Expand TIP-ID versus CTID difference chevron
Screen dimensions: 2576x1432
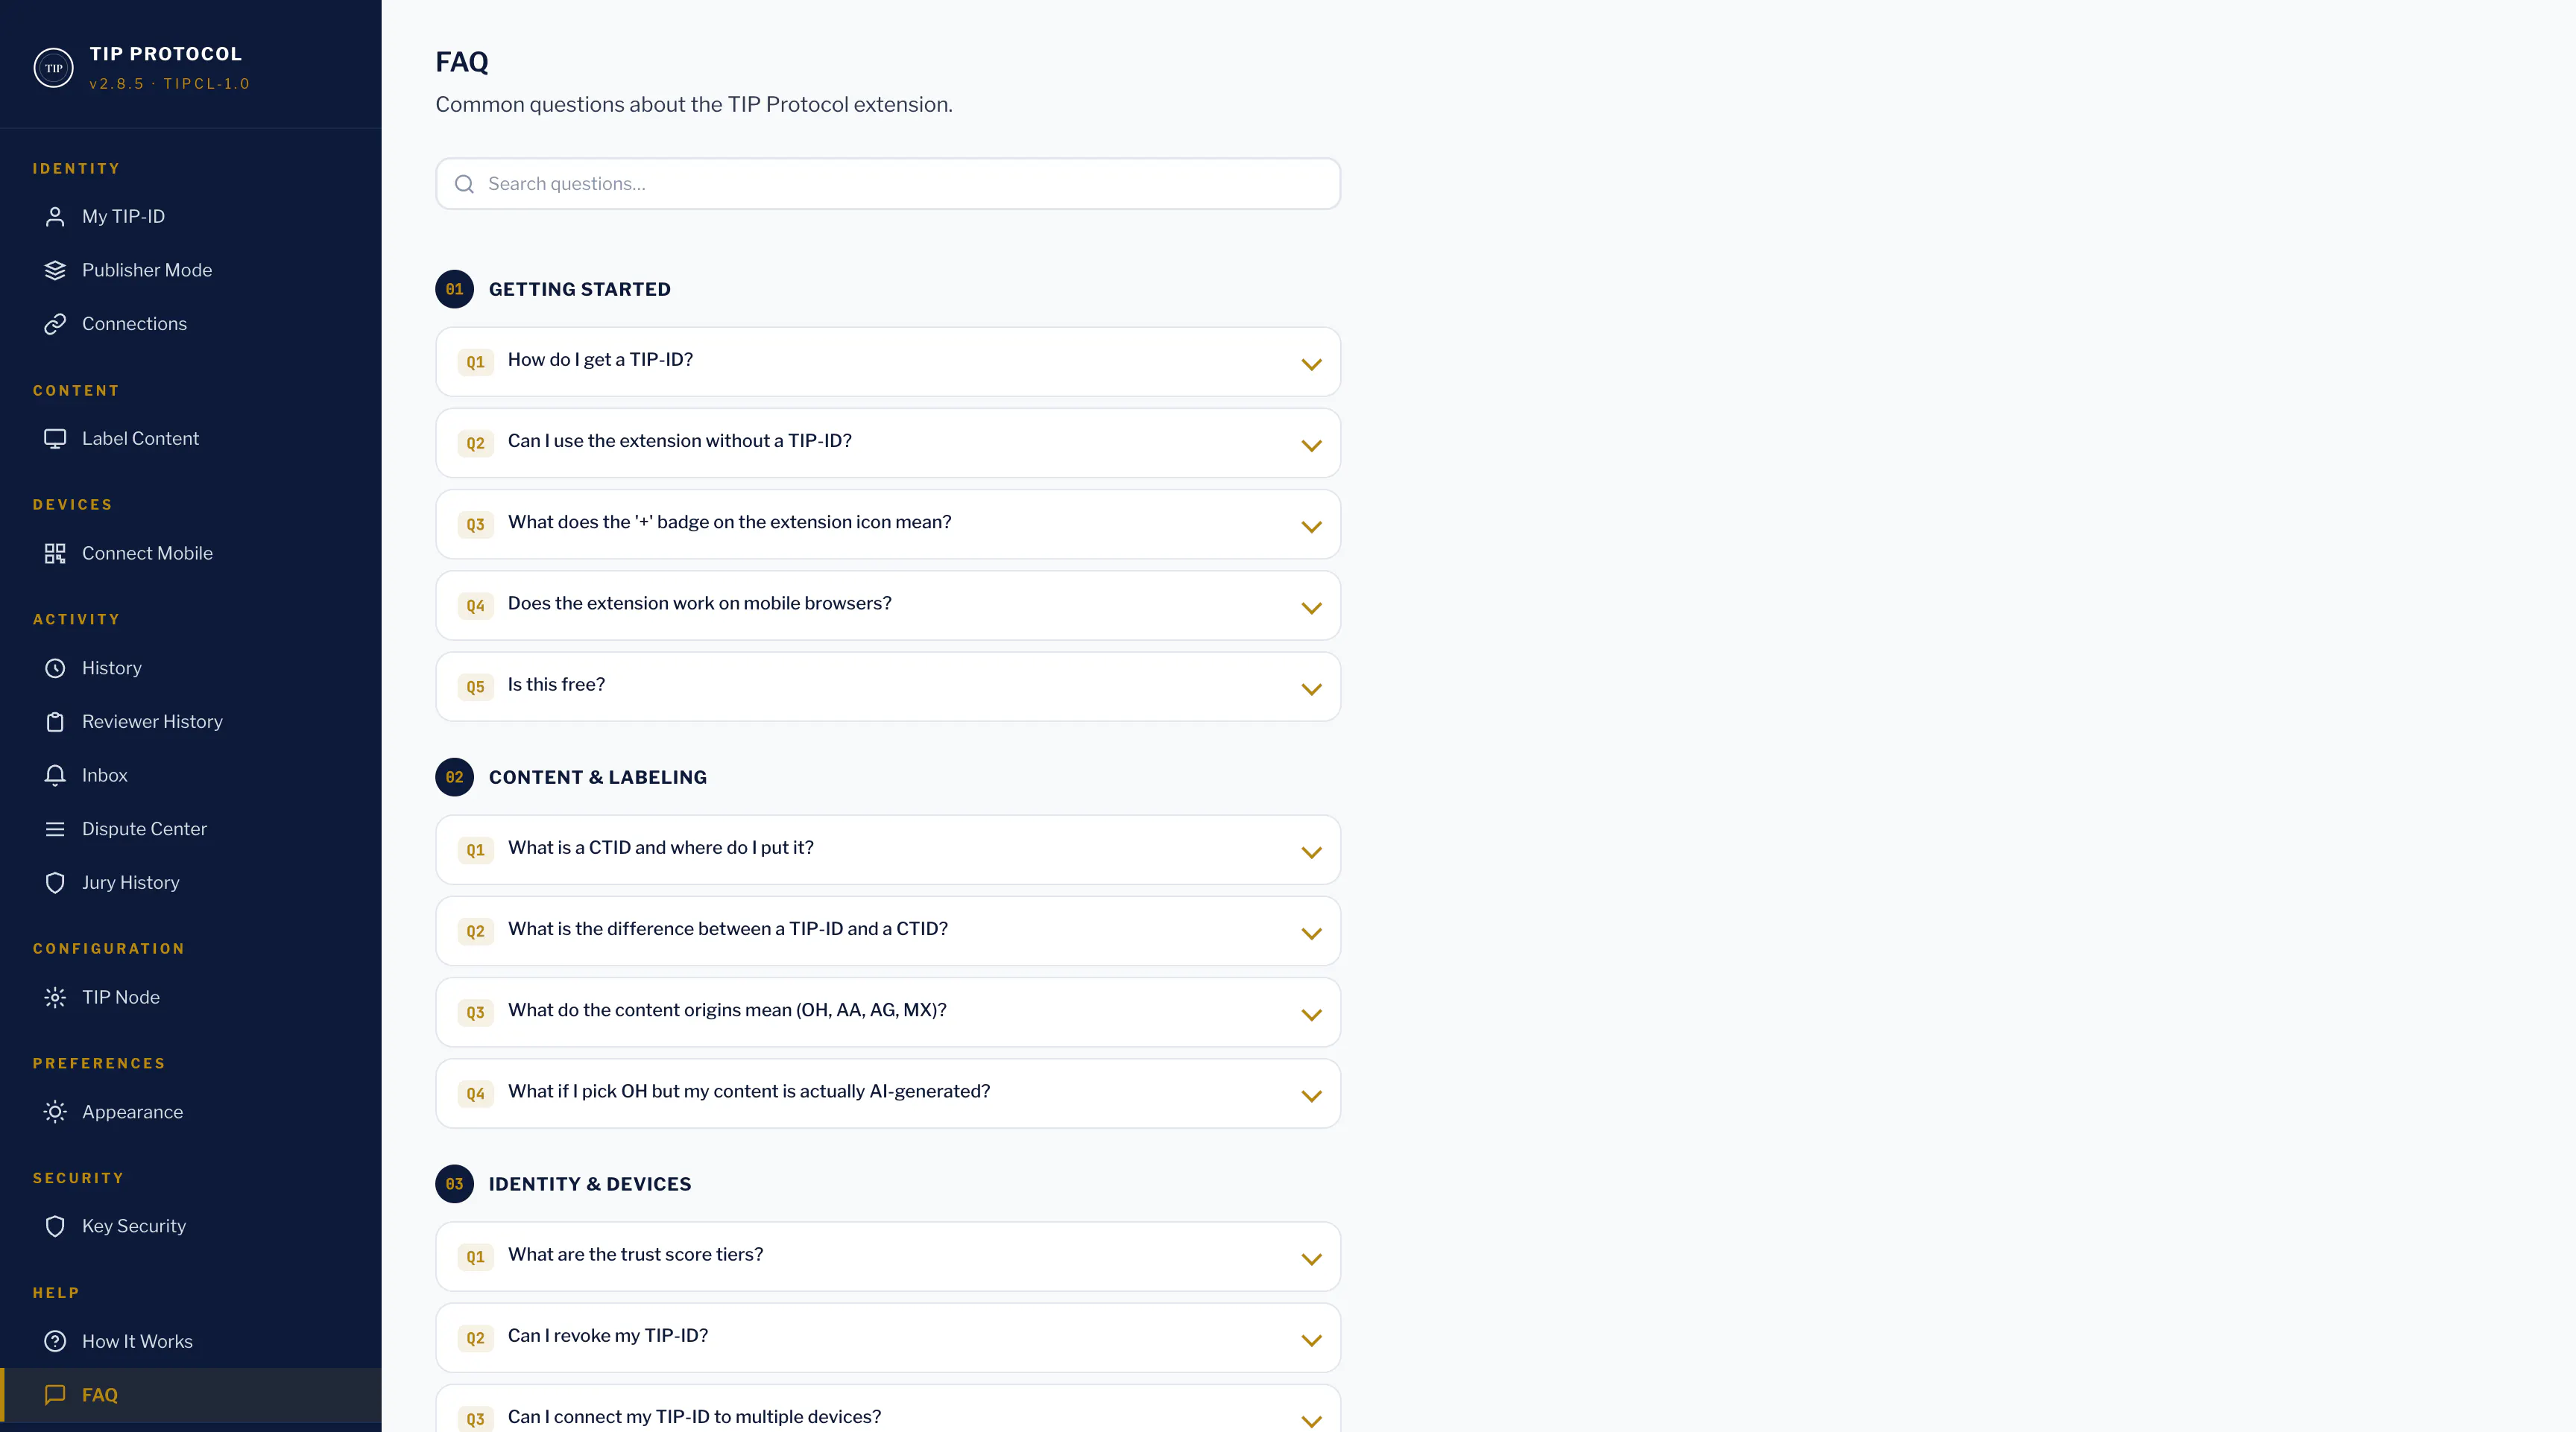[x=1311, y=934]
